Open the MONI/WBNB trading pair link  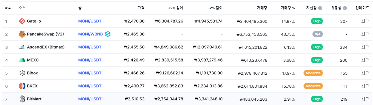[91, 34]
